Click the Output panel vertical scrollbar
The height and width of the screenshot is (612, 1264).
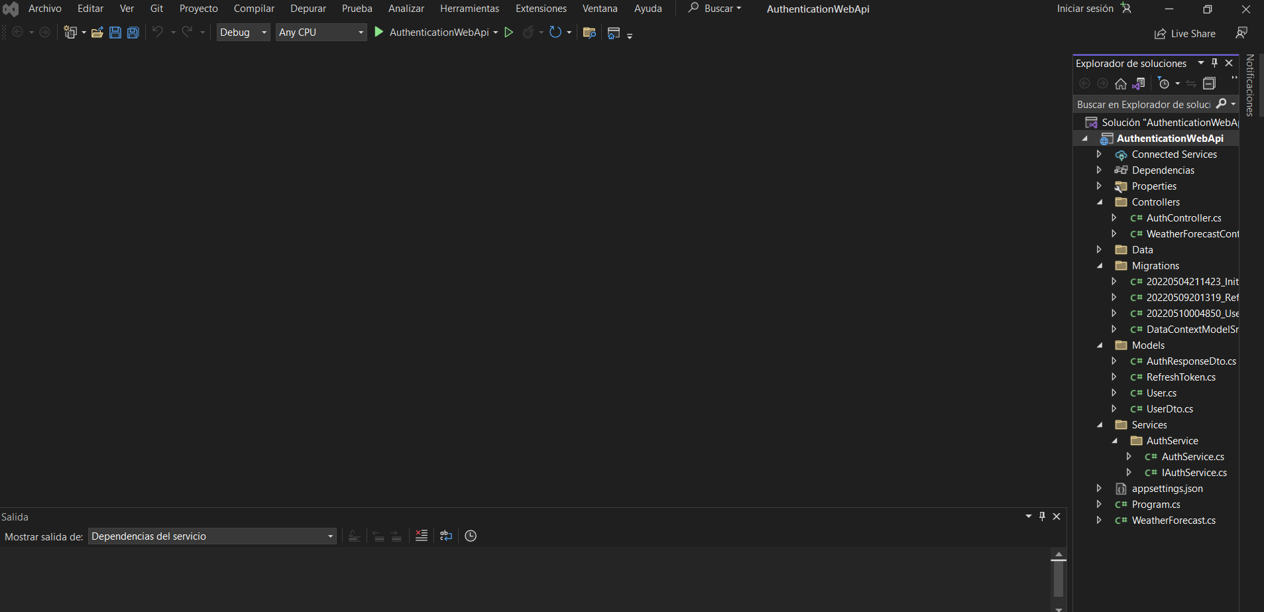coord(1059,580)
